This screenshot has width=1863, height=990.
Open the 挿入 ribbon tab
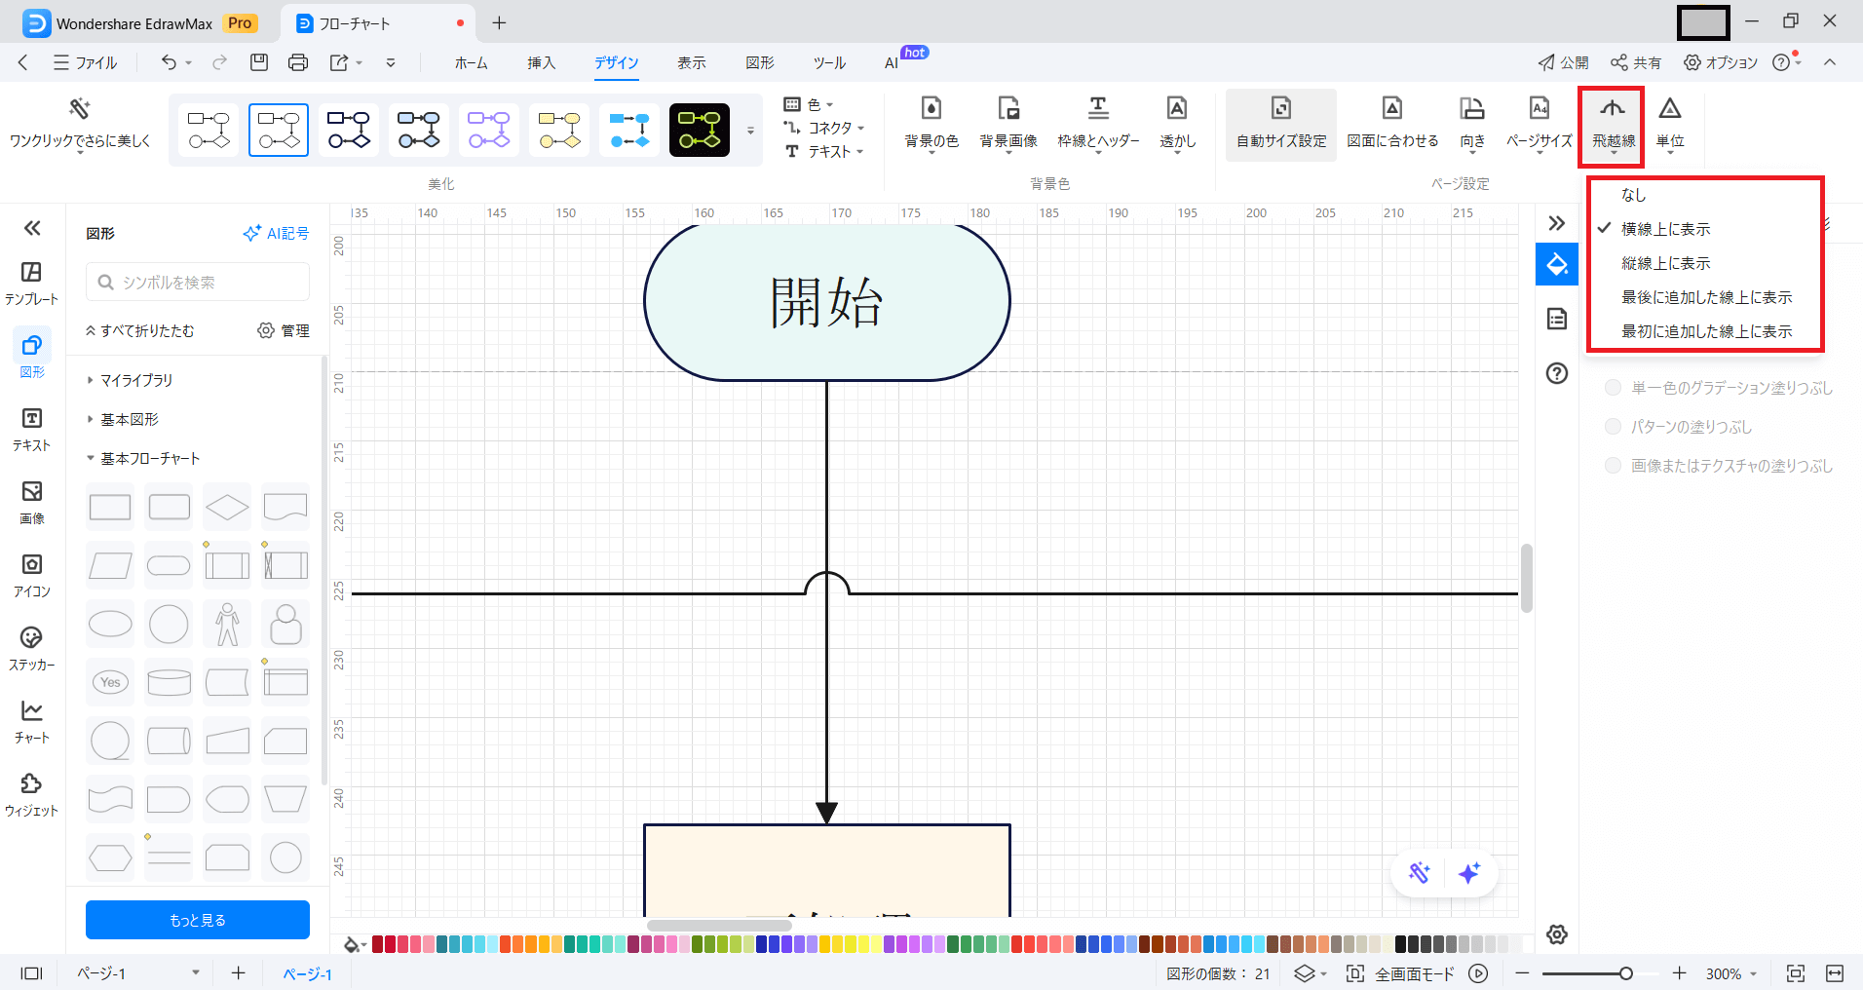tap(541, 62)
